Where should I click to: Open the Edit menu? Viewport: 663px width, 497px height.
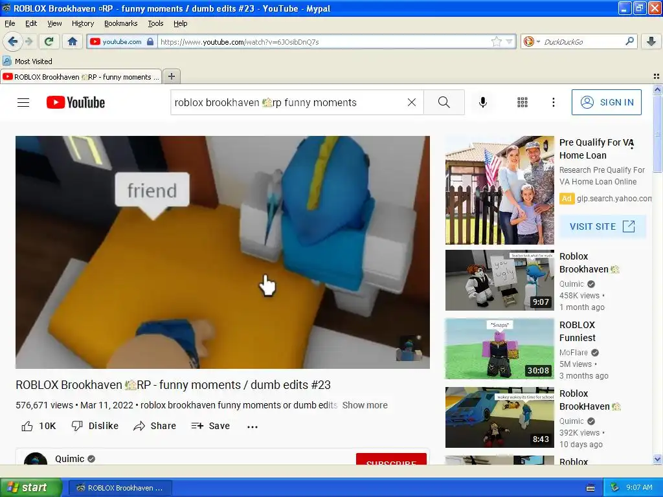point(31,23)
